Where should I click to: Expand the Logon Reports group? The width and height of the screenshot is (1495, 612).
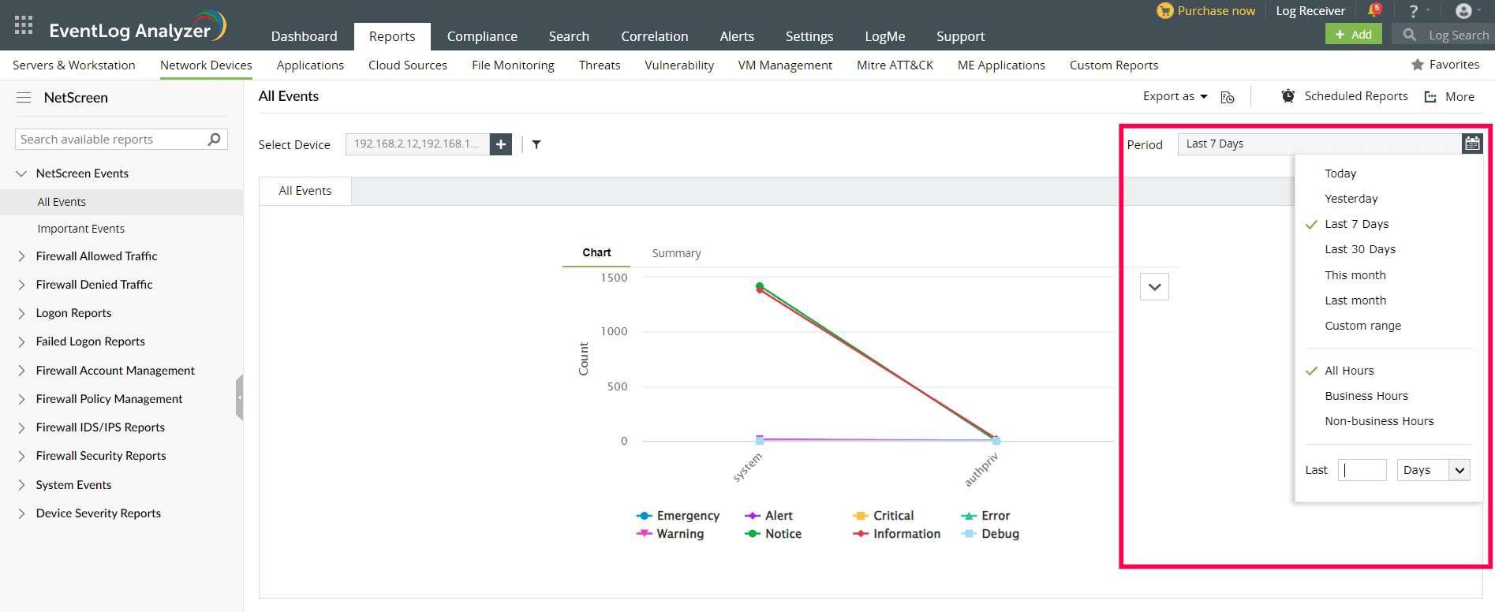pos(21,313)
